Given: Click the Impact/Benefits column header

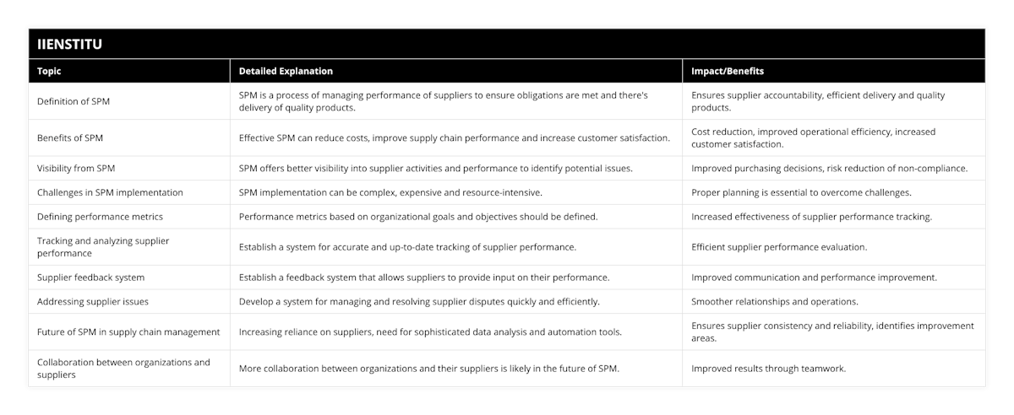Looking at the screenshot, I should coord(728,72).
